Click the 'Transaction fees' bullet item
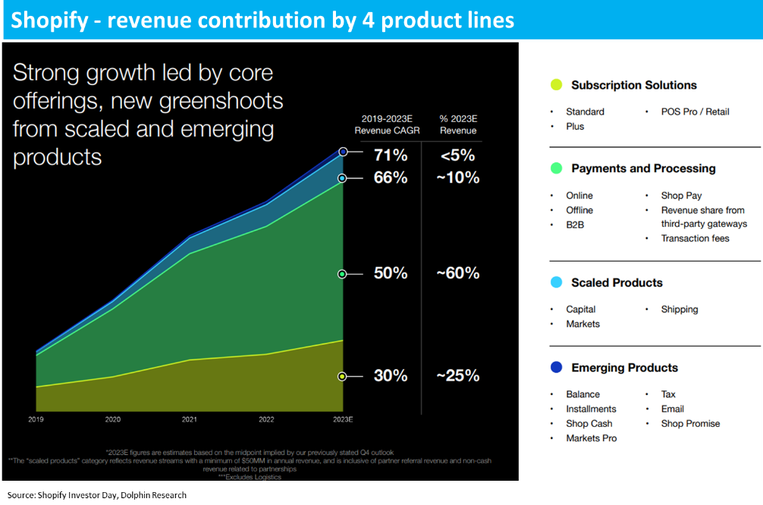 695,238
